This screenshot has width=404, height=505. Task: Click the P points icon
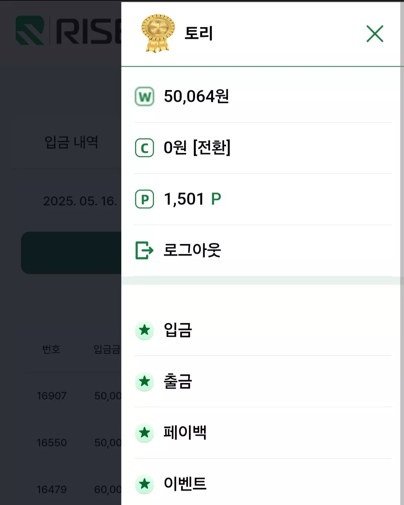coord(145,199)
